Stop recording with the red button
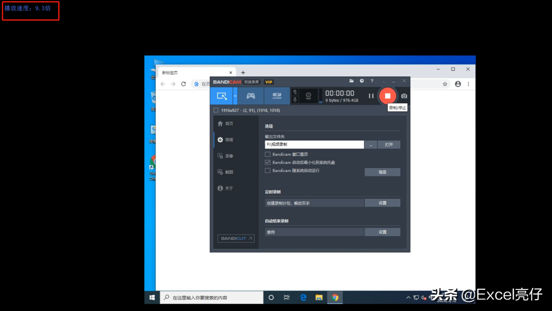Image resolution: width=552 pixels, height=311 pixels. coord(387,96)
